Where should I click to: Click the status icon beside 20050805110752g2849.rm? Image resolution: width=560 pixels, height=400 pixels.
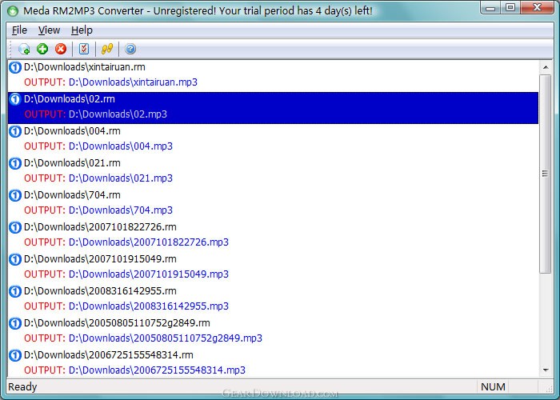click(15, 323)
